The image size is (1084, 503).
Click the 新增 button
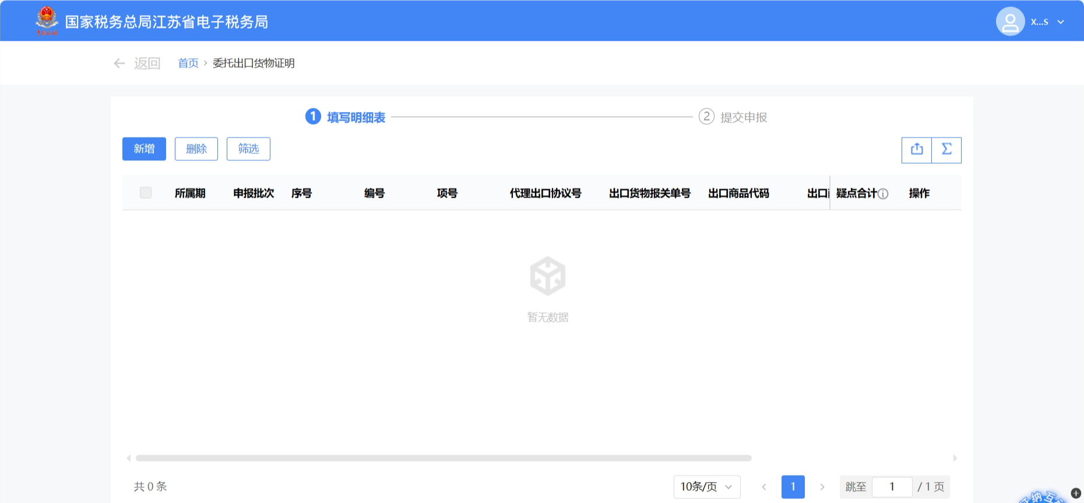pos(144,149)
